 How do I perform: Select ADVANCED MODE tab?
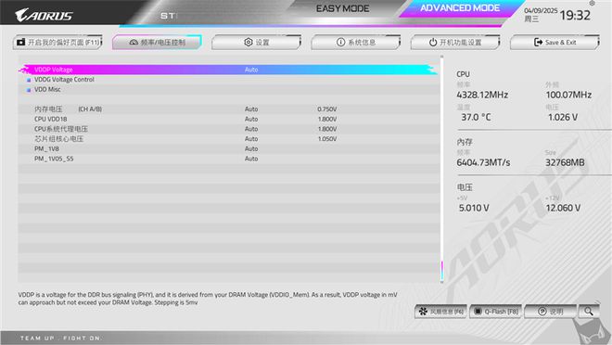(460, 8)
